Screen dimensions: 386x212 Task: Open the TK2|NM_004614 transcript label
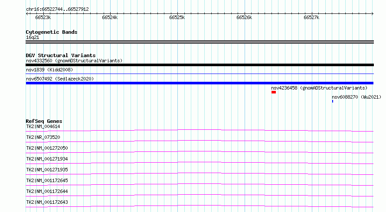coord(43,126)
